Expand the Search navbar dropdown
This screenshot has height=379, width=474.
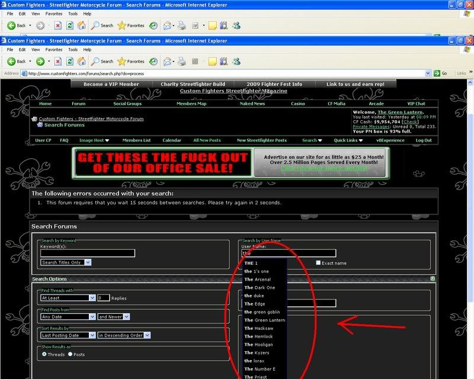click(312, 140)
